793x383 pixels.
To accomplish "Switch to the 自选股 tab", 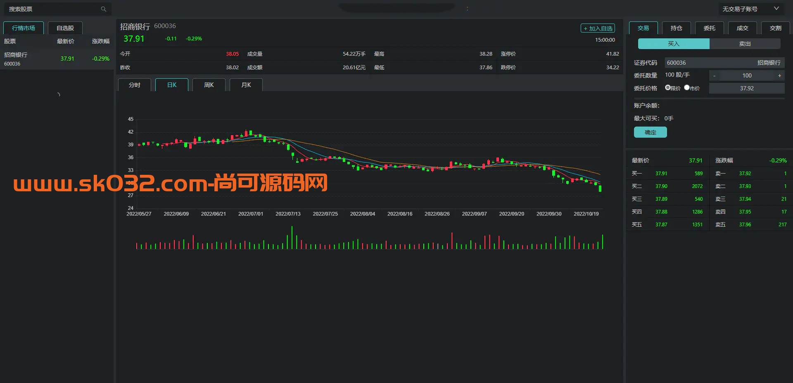I will point(65,28).
